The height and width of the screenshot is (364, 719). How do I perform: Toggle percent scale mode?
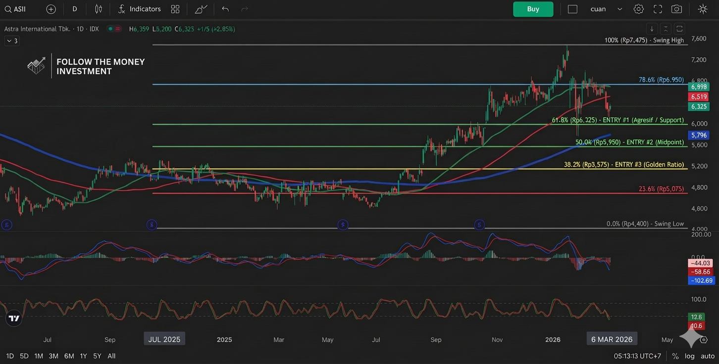(x=675, y=356)
